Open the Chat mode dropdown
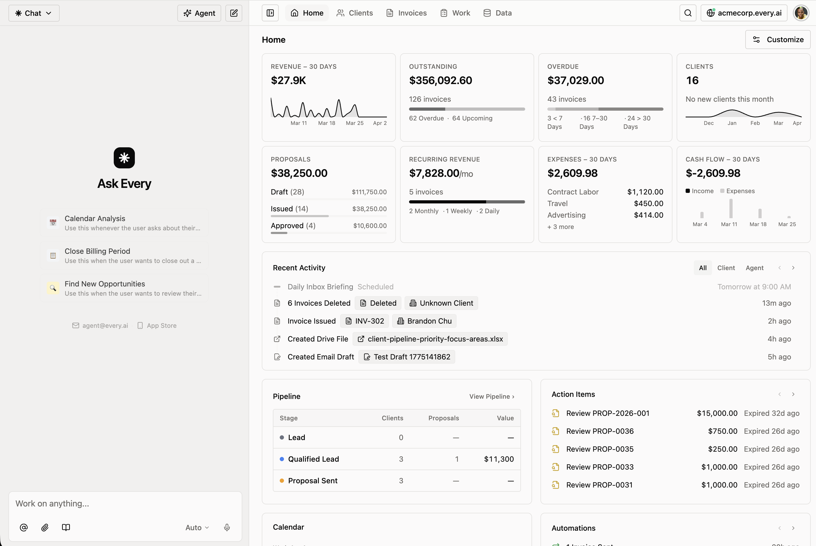The width and height of the screenshot is (816, 546). pos(34,13)
